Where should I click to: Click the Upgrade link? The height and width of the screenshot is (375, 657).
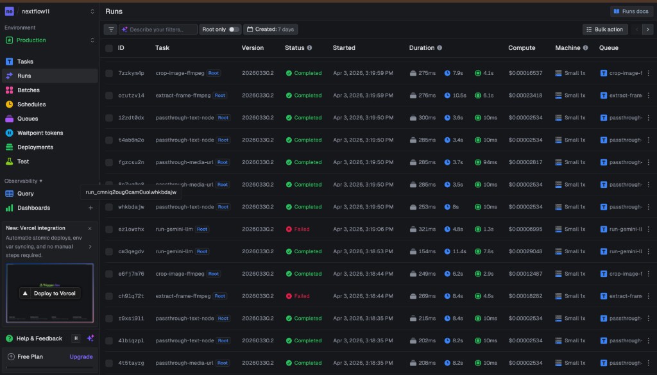81,356
